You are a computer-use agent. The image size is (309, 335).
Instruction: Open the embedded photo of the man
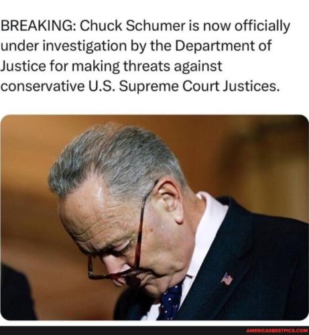(x=155, y=217)
